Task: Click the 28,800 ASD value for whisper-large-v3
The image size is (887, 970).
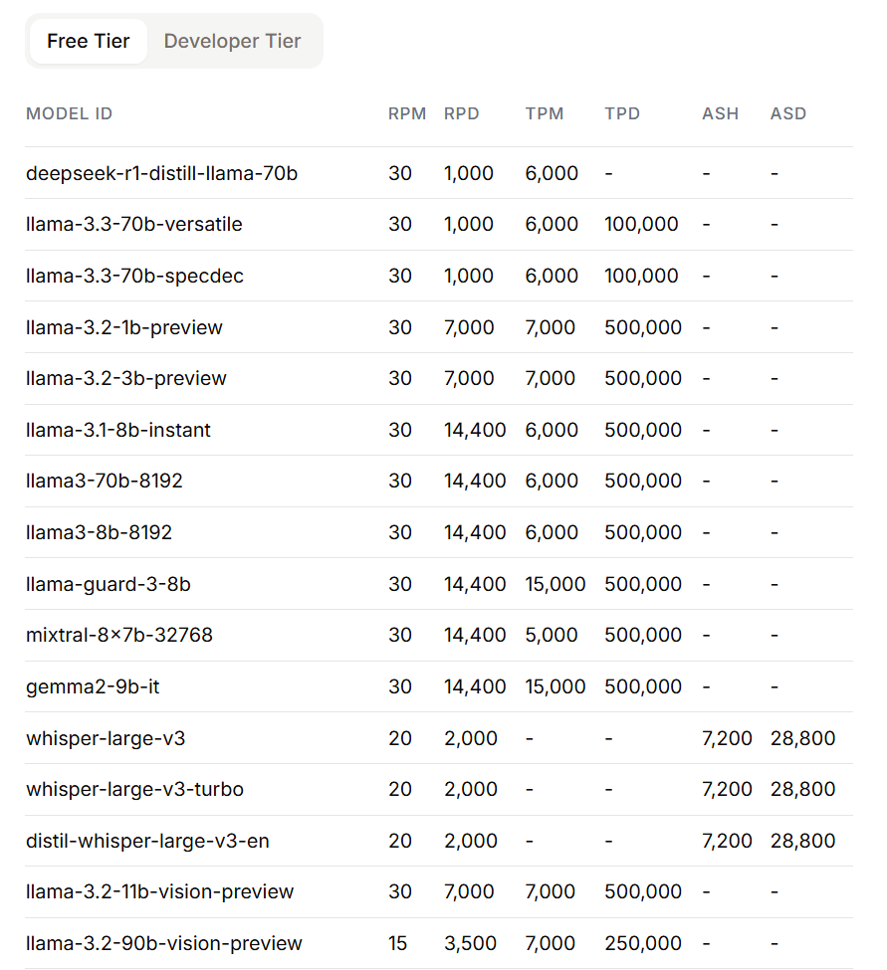Action: coord(802,738)
